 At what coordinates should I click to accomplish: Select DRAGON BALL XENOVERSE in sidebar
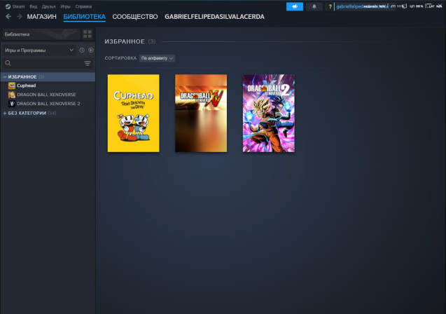[x=46, y=95]
